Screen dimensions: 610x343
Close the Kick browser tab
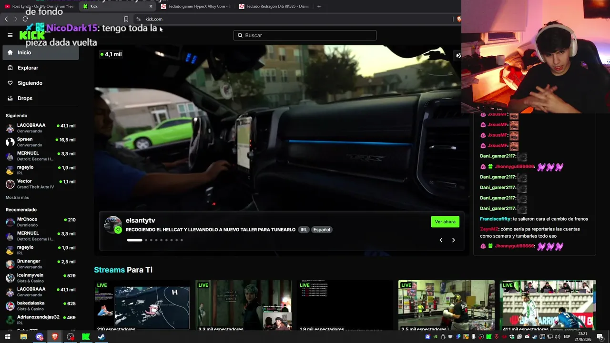(151, 6)
